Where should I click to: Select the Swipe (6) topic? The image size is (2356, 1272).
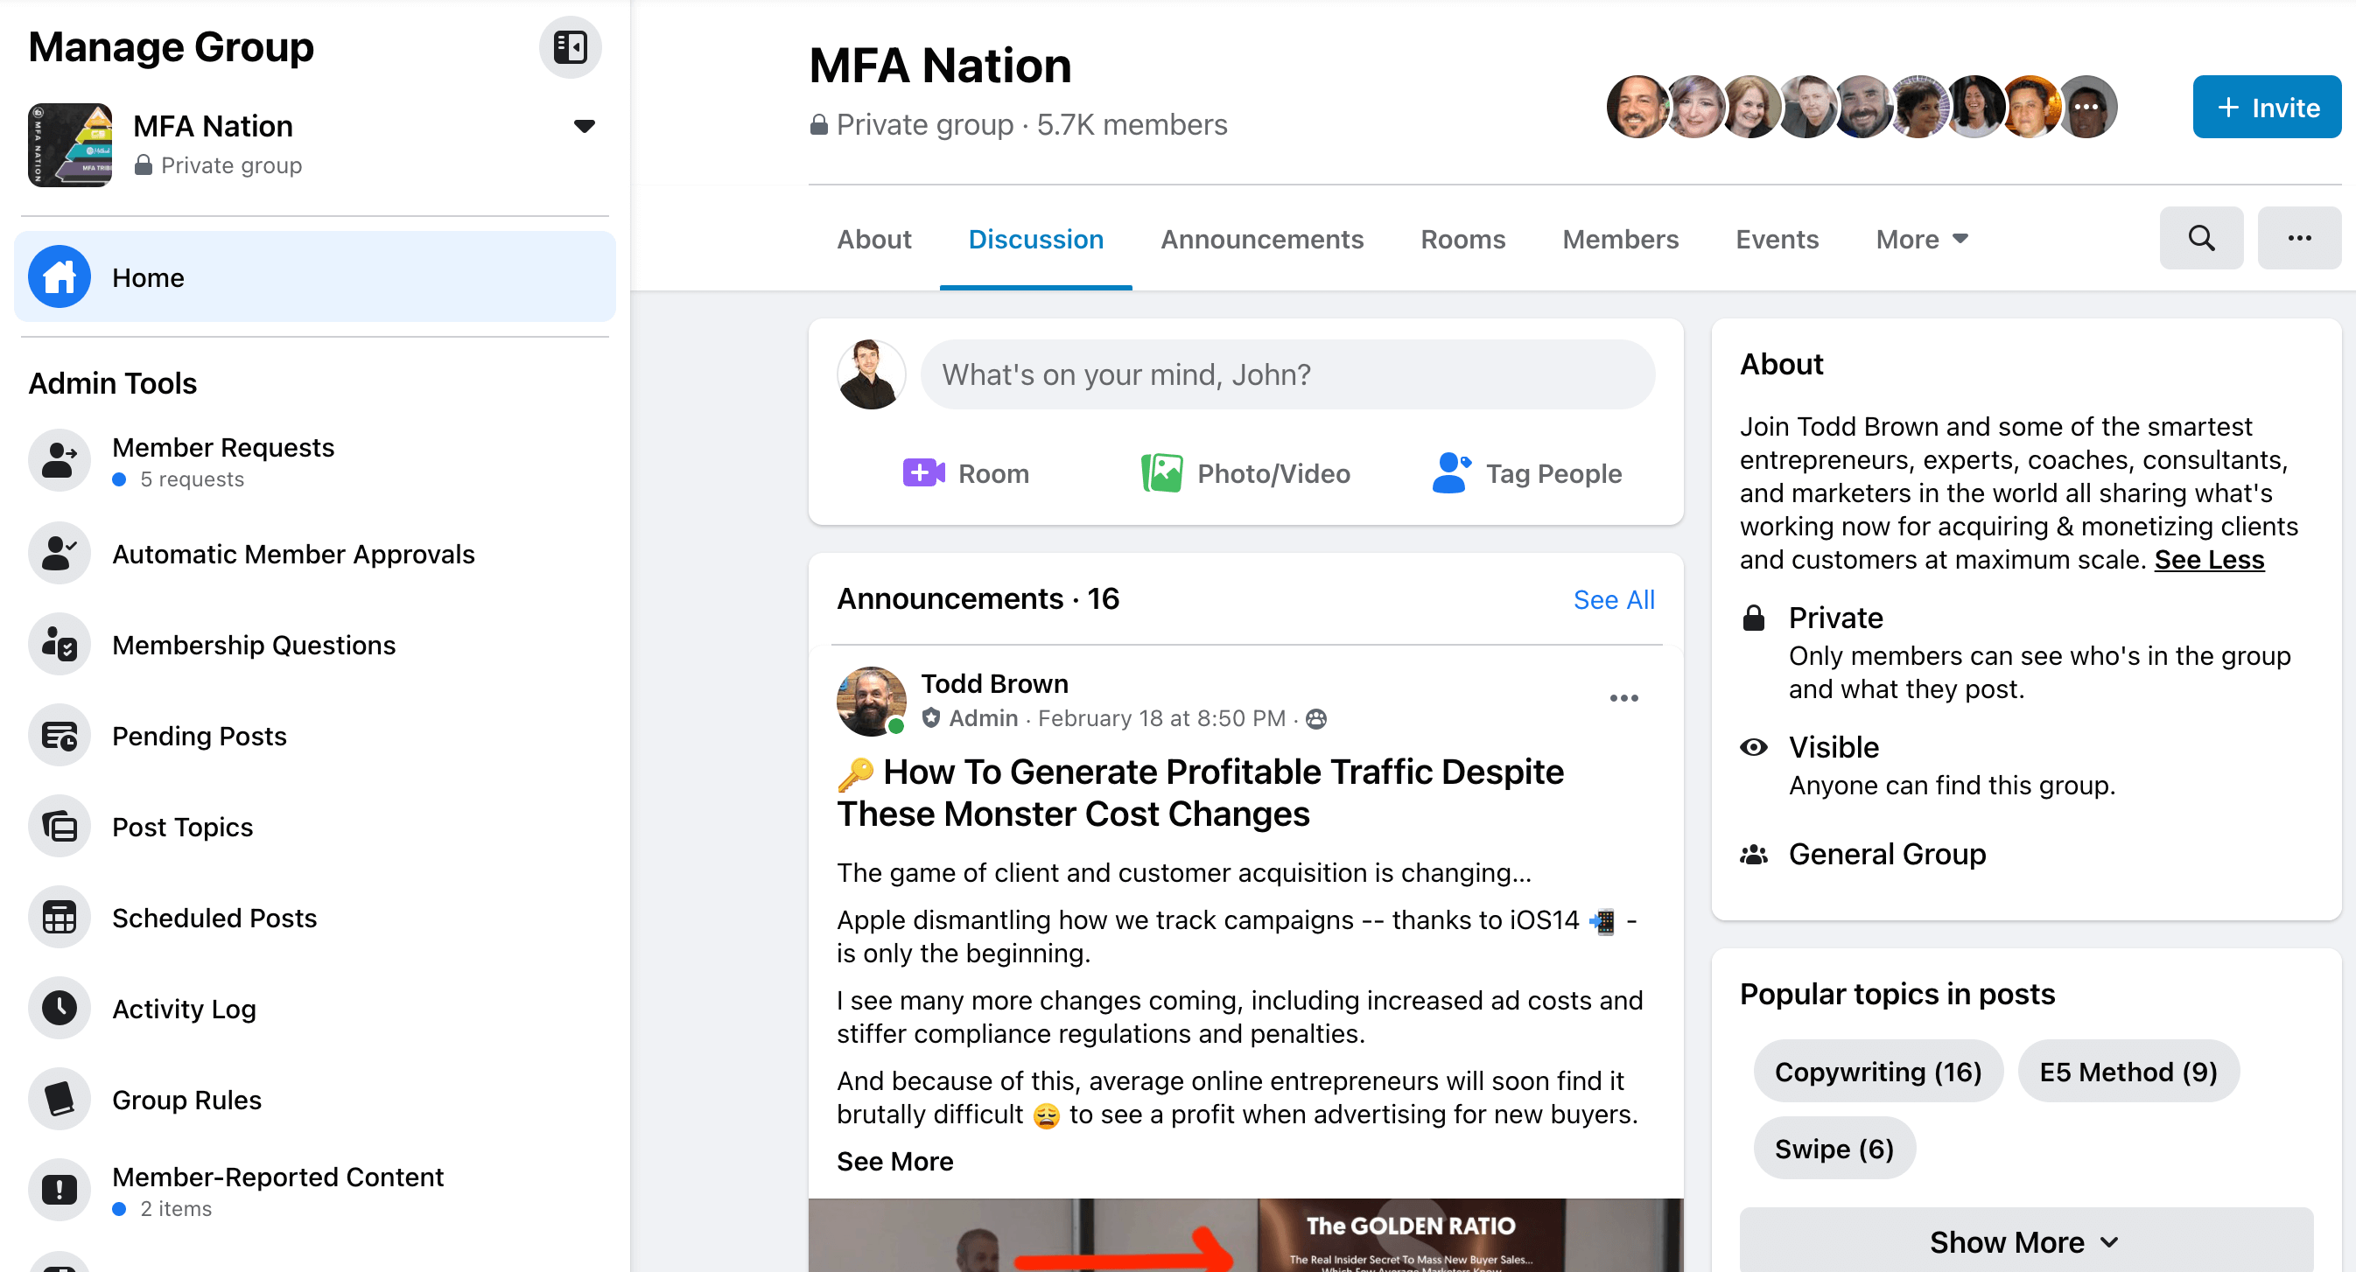[1834, 1149]
